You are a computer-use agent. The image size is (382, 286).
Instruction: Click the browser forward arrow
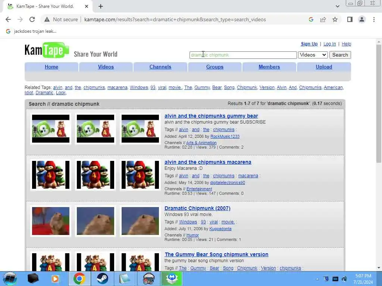[x=20, y=19]
